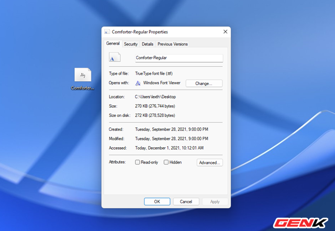The image size is (335, 231).
Task: Click the Windows Font Viewer label
Action: (162, 83)
